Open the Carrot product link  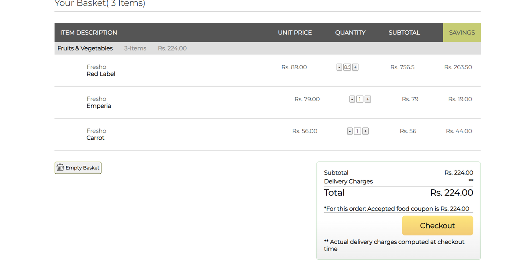click(x=96, y=138)
